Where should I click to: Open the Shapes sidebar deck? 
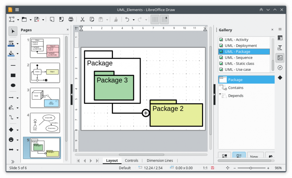pyautogui.click(x=280, y=78)
